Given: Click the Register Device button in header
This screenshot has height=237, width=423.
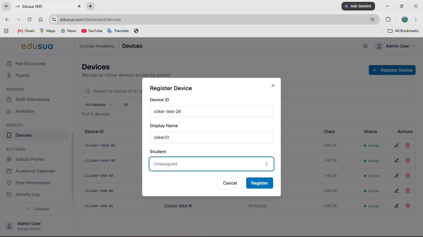Looking at the screenshot, I should pyautogui.click(x=392, y=70).
